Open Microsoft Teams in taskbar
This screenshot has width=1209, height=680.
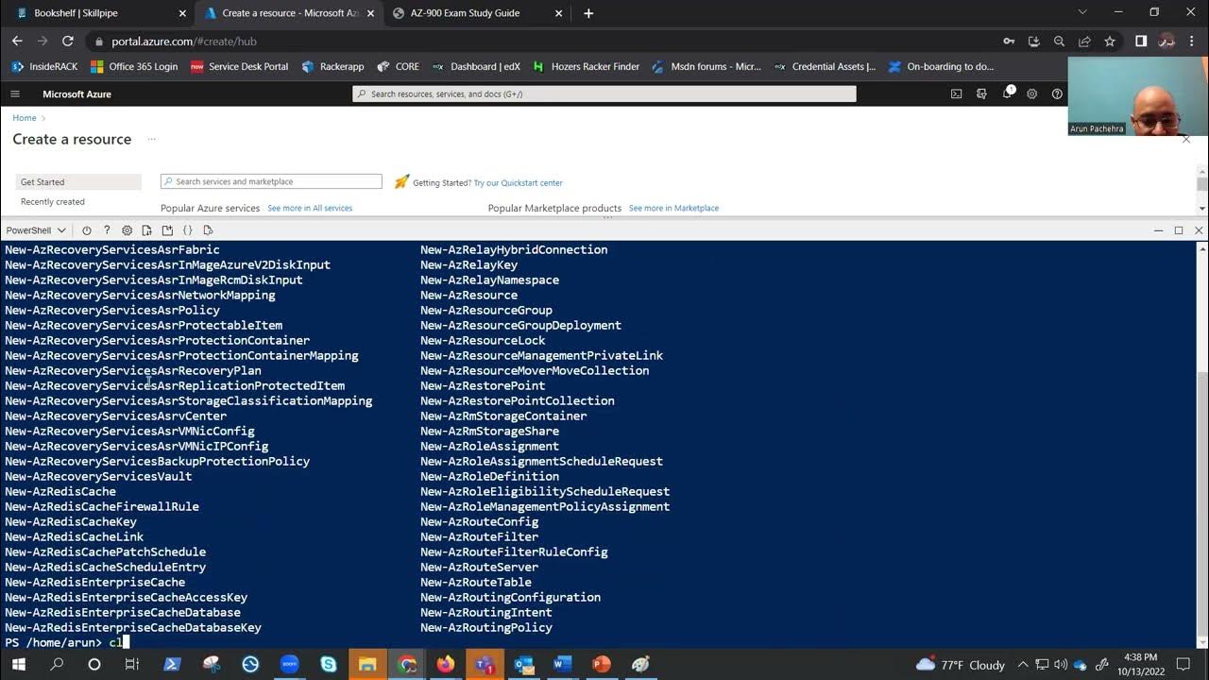[x=485, y=665]
